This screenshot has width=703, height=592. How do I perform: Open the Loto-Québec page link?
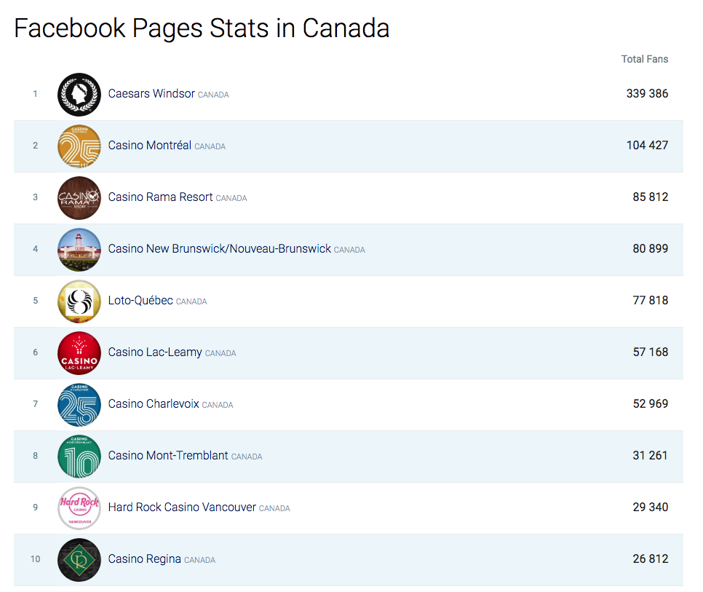point(140,301)
